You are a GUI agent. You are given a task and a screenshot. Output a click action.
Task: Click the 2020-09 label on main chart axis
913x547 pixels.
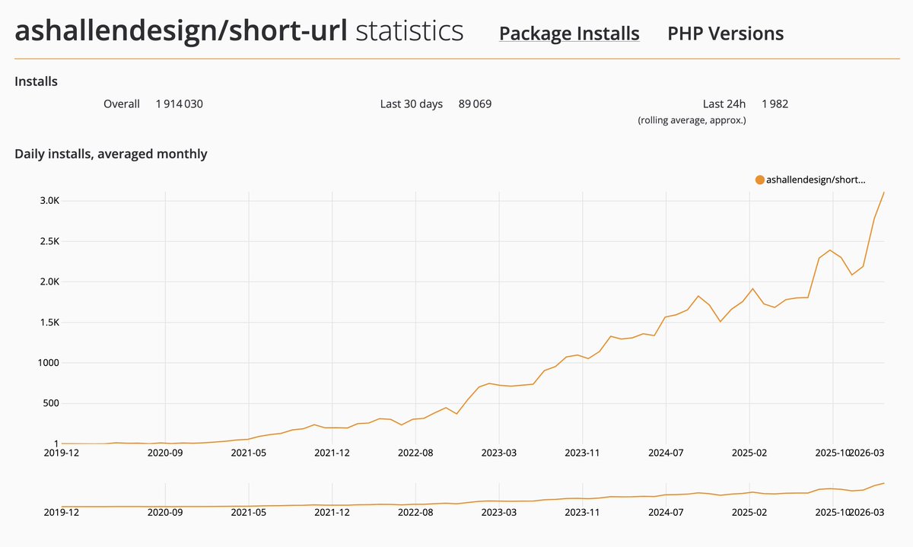pos(165,453)
